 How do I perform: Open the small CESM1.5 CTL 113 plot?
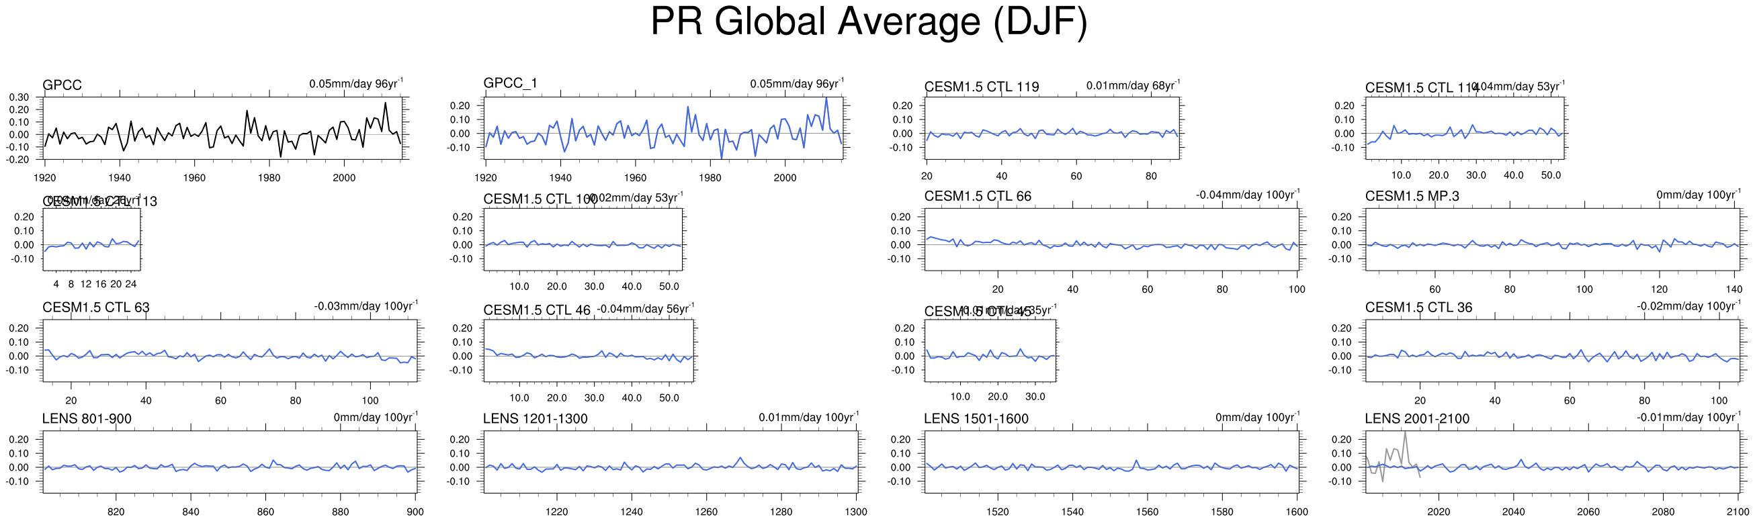(91, 240)
